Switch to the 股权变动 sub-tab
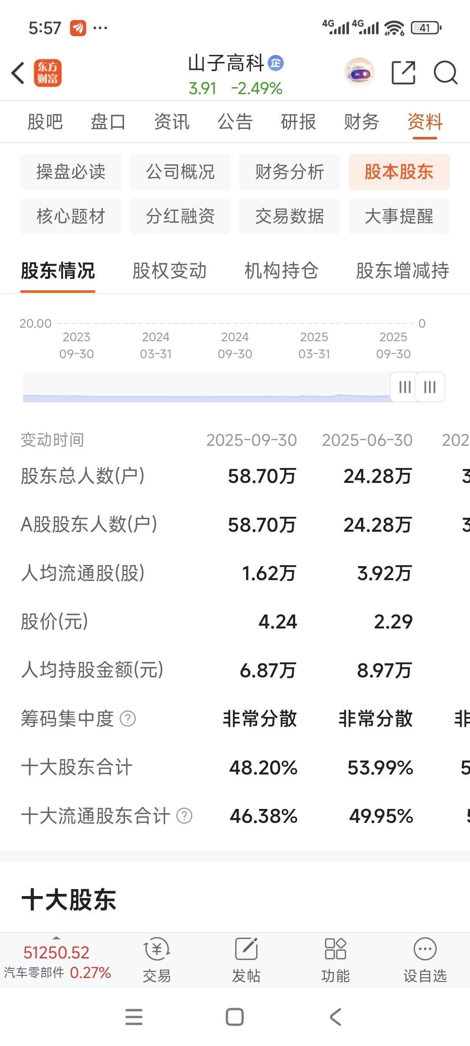The width and height of the screenshot is (470, 1046). point(170,271)
